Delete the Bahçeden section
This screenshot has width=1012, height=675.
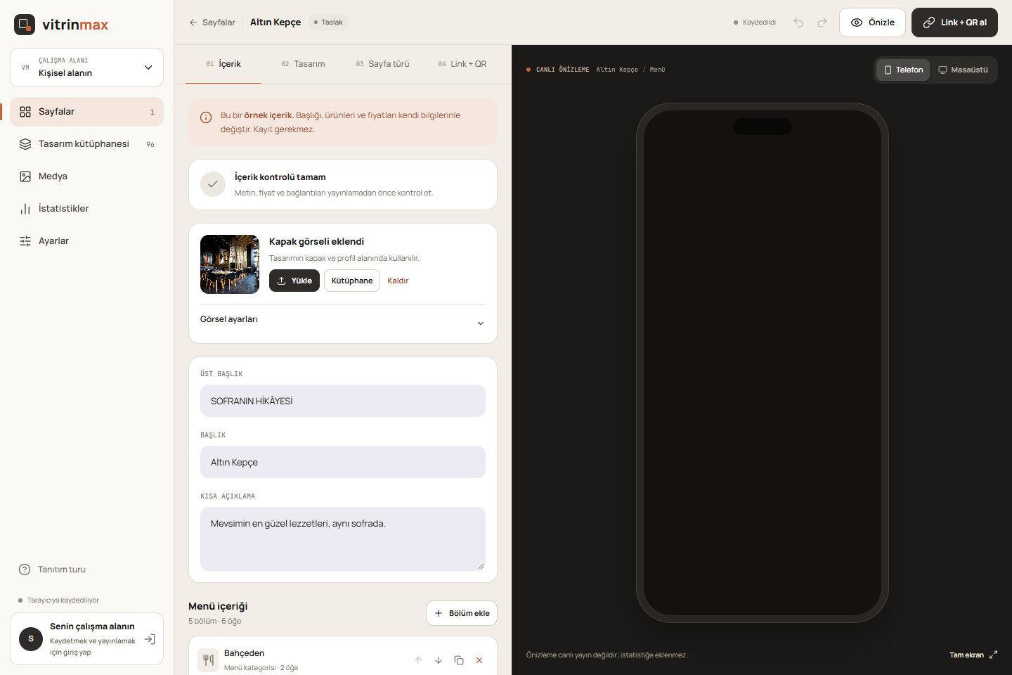pos(479,660)
